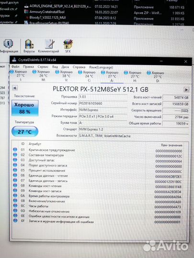Image resolution: width=194 pixels, height=258 pixels.
Task: Click the 27 °C temperature button
Action: tap(25, 131)
